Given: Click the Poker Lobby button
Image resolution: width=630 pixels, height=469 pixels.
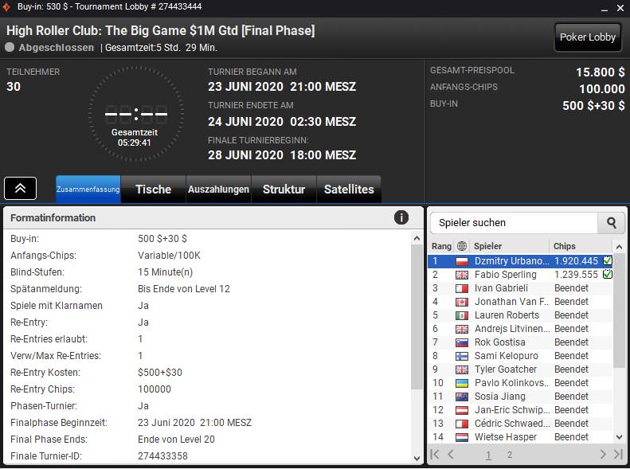Looking at the screenshot, I should click(x=588, y=37).
